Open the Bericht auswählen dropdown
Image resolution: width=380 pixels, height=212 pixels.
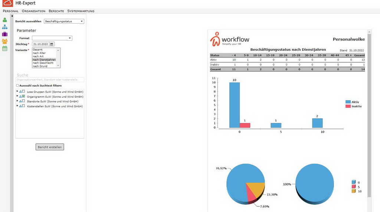coord(64,21)
